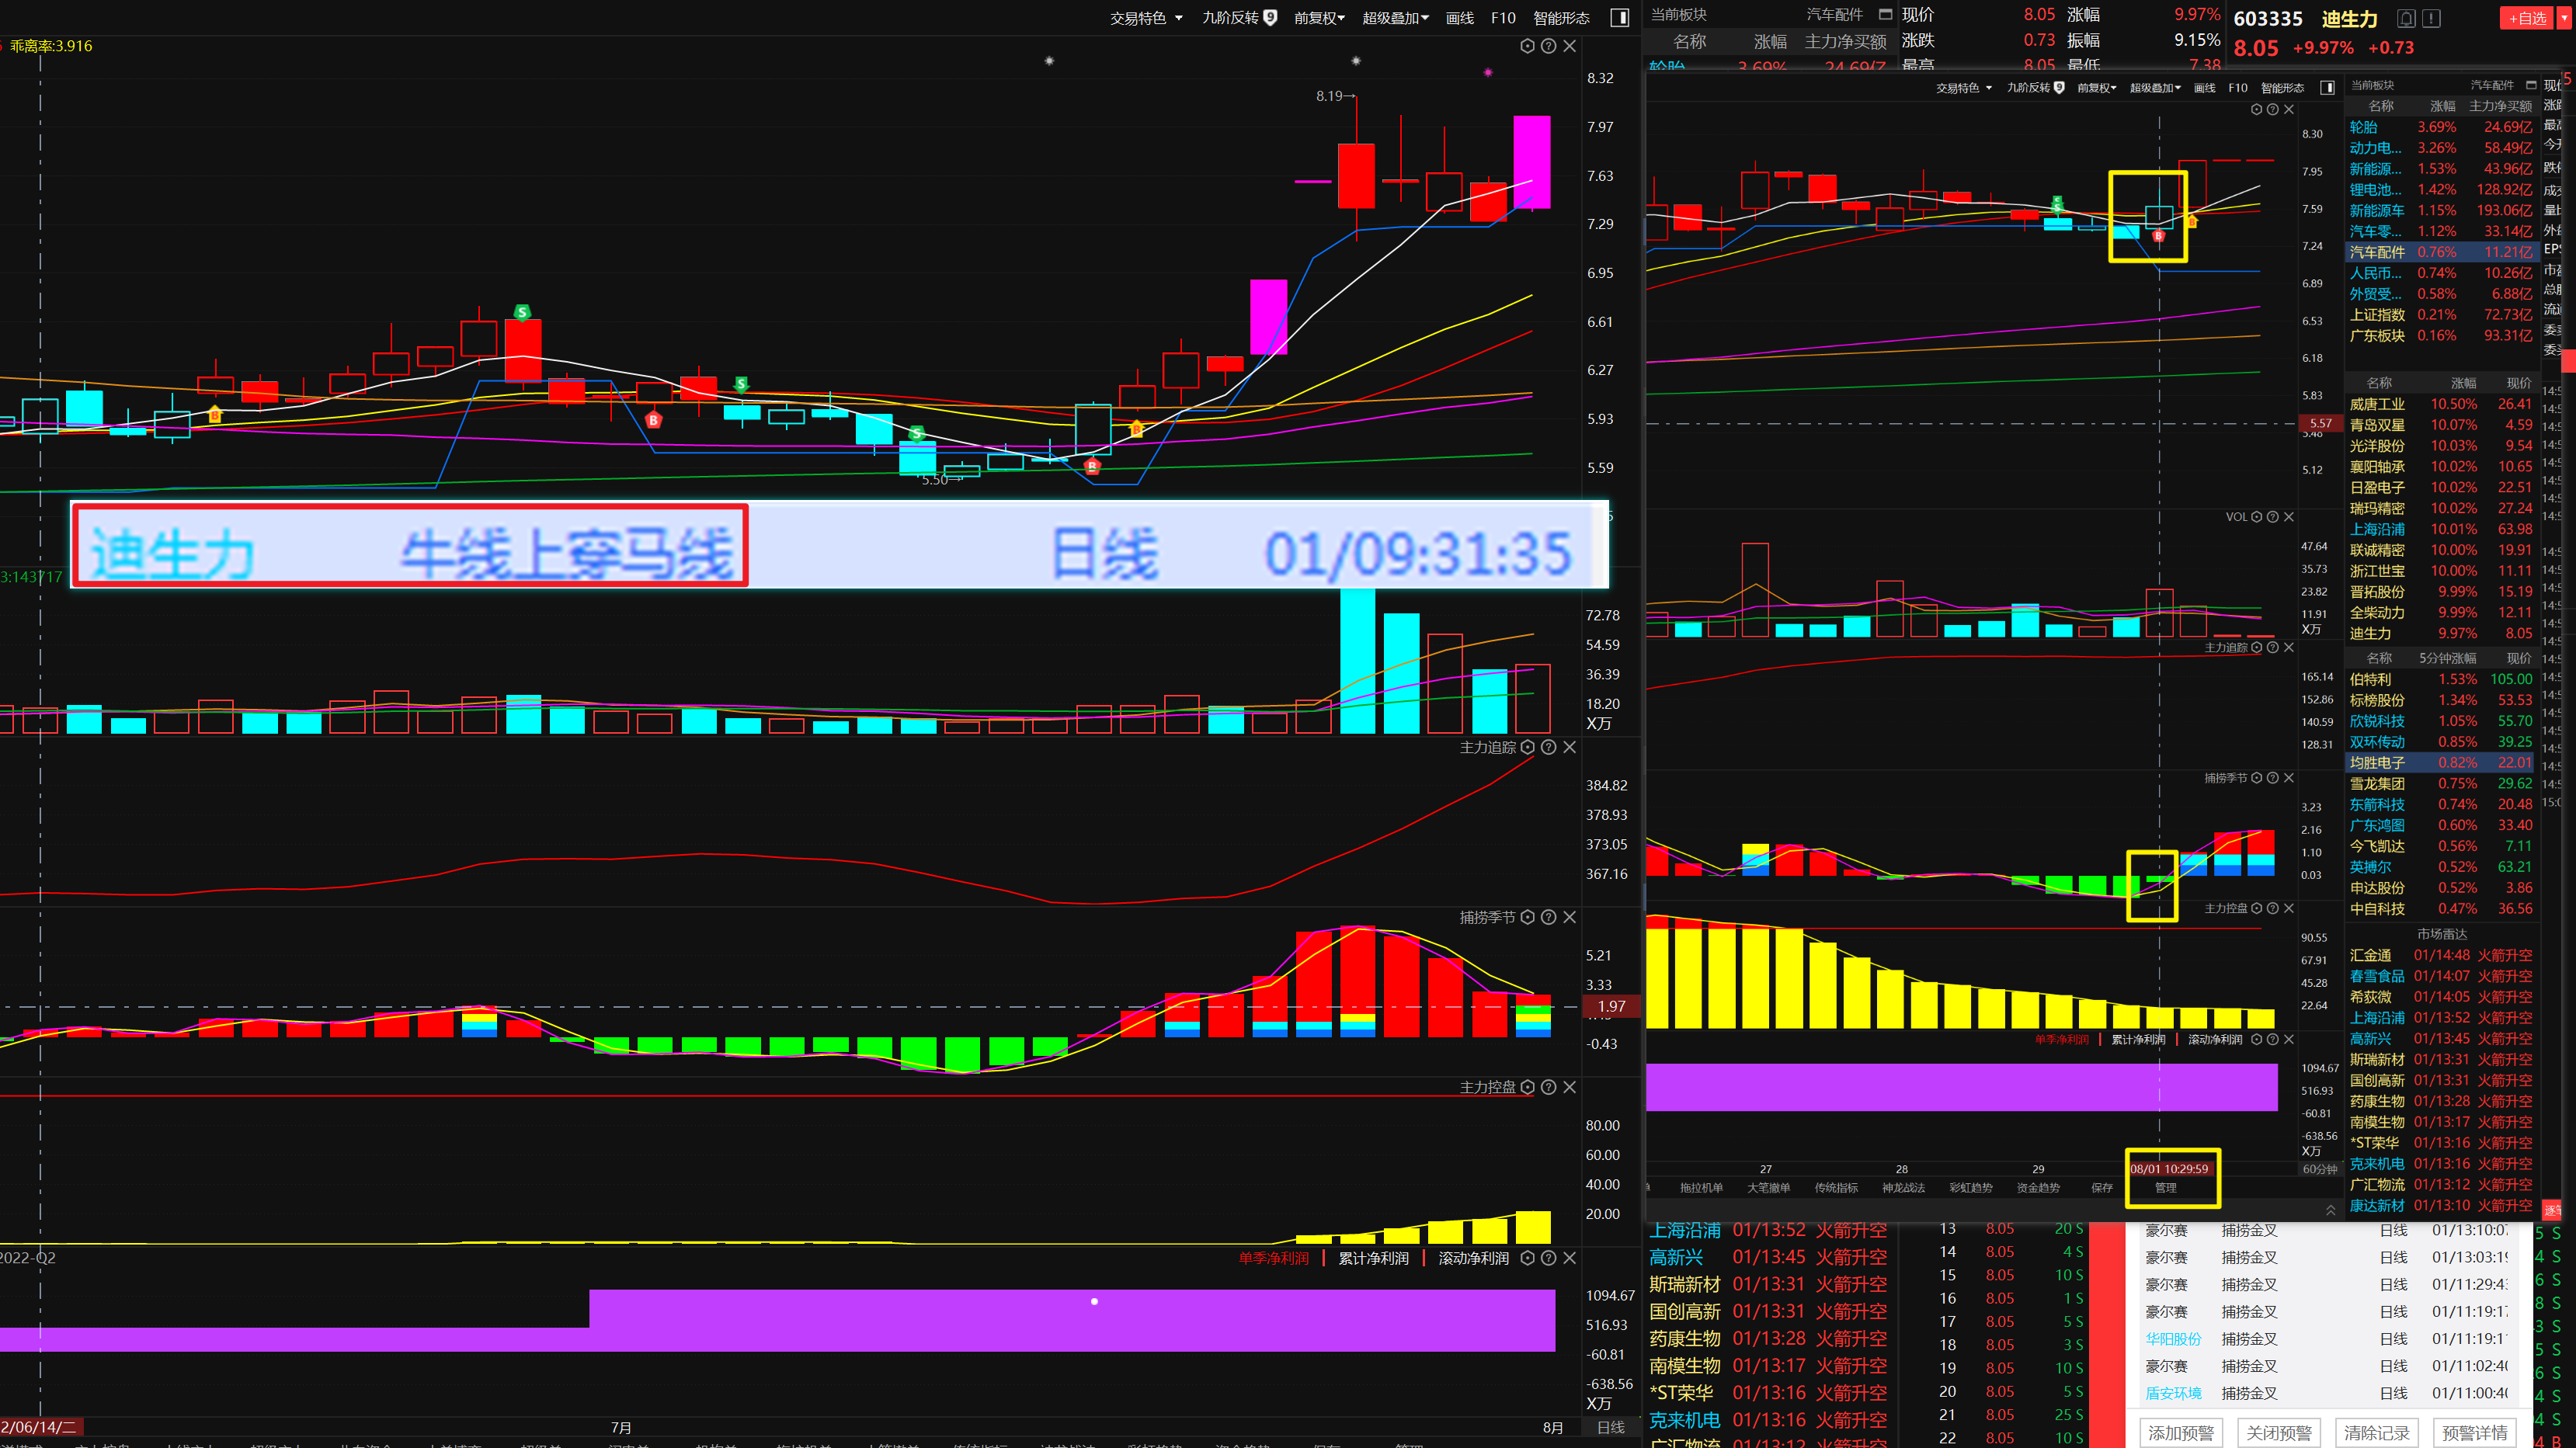This screenshot has width=2576, height=1448.
Task: Click the green S sell marker on the candlestick peak
Action: (522, 312)
